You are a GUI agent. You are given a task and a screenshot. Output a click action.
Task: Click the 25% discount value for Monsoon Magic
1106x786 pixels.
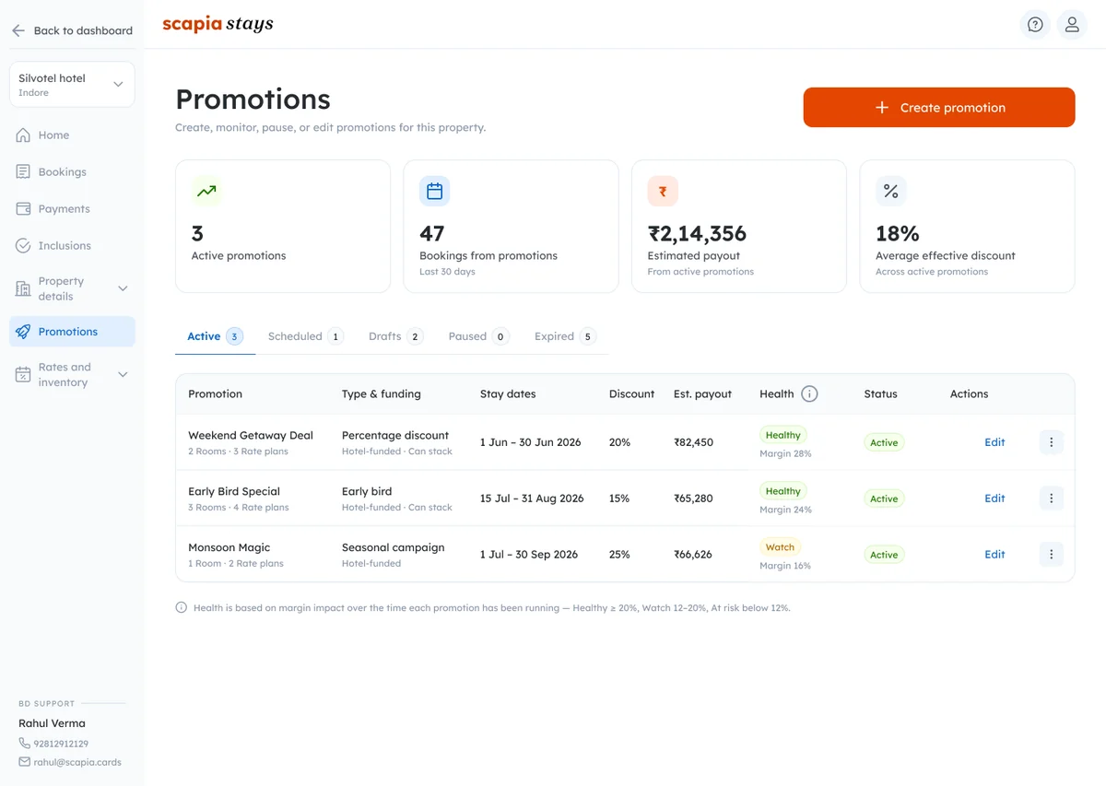click(619, 555)
